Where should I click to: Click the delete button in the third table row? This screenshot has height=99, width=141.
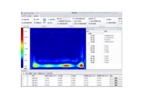click(x=116, y=83)
